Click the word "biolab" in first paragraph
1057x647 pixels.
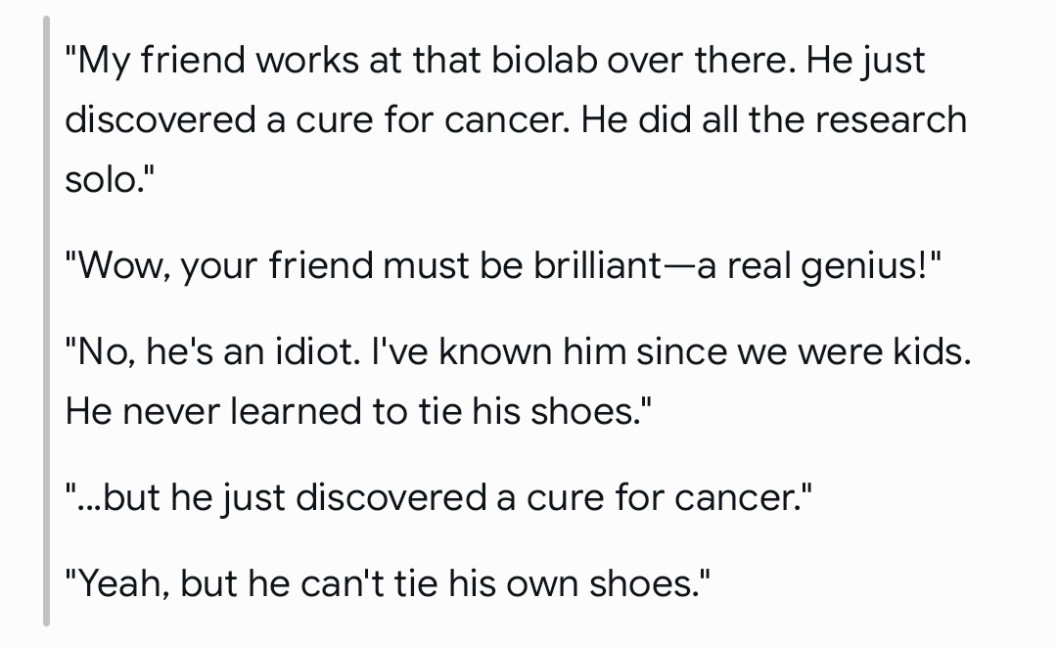point(544,60)
